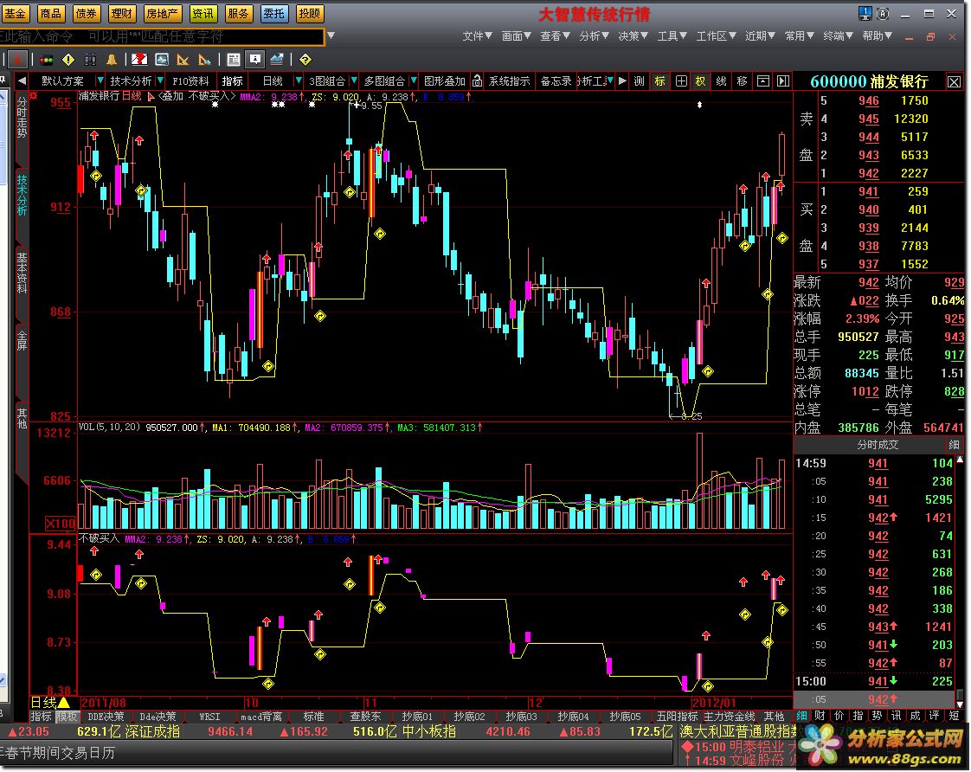Click the 委托 button
This screenshot has height=772, width=971.
point(273,13)
